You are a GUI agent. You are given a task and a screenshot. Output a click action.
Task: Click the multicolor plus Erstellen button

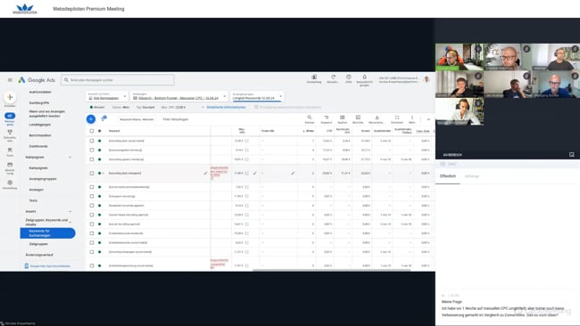tap(10, 97)
